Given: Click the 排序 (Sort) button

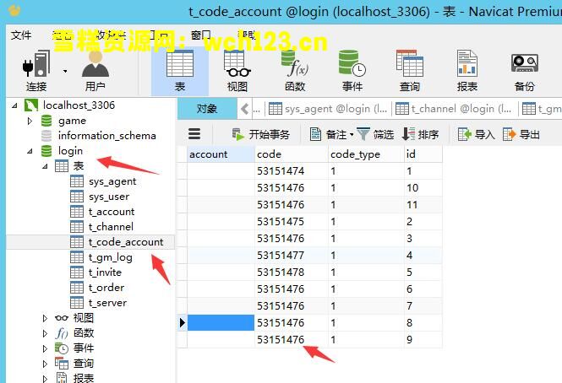Looking at the screenshot, I should [x=420, y=134].
